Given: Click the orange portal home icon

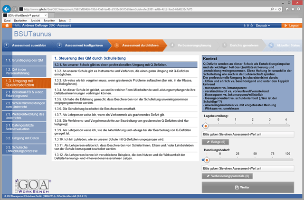Looking at the screenshot, I should 7,26.
